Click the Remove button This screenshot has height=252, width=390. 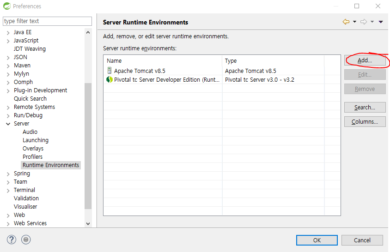(x=365, y=89)
